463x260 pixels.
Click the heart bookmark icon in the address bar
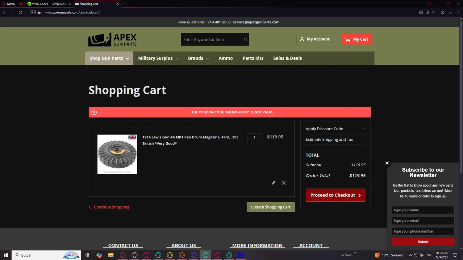click(434, 12)
